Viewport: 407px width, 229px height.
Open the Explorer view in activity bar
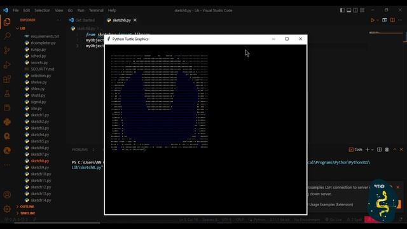(7, 22)
